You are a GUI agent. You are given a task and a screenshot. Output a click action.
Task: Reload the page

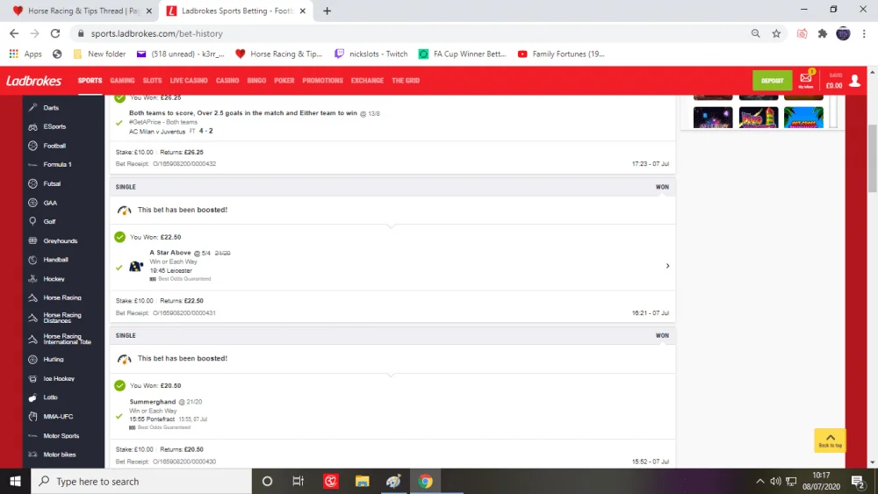click(54, 33)
